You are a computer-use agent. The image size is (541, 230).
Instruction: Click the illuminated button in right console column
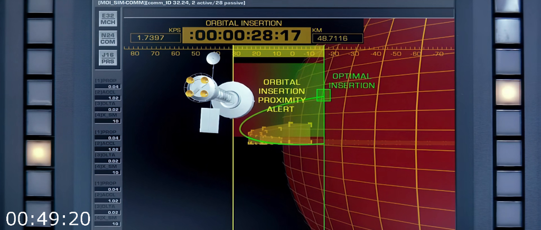coord(508,93)
